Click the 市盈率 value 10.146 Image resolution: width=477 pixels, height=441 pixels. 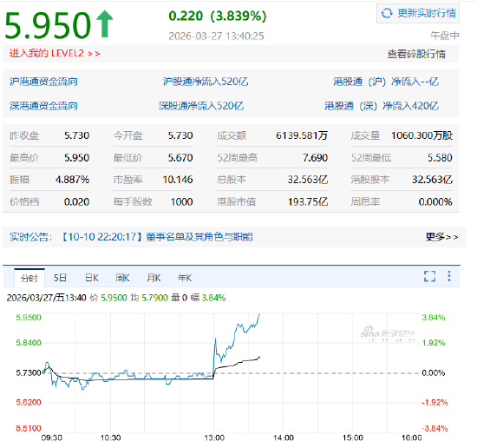pyautogui.click(x=178, y=180)
